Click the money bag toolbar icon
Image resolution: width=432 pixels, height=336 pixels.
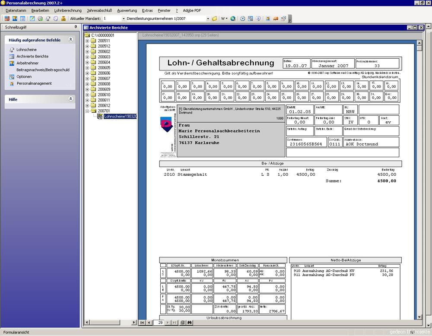coord(64,19)
